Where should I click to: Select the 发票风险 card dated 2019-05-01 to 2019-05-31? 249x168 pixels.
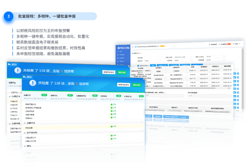(x=35, y=97)
